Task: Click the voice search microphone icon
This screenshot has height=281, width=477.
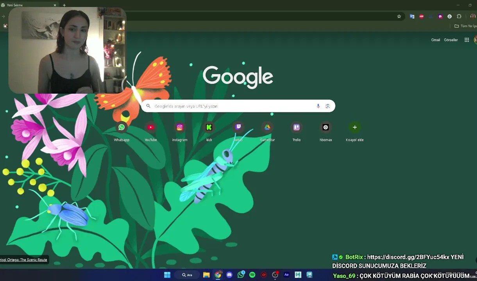Action: pyautogui.click(x=318, y=106)
